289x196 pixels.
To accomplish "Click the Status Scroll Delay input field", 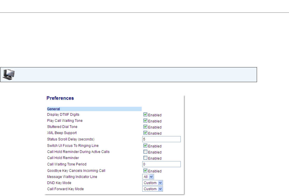I will tap(161, 139).
